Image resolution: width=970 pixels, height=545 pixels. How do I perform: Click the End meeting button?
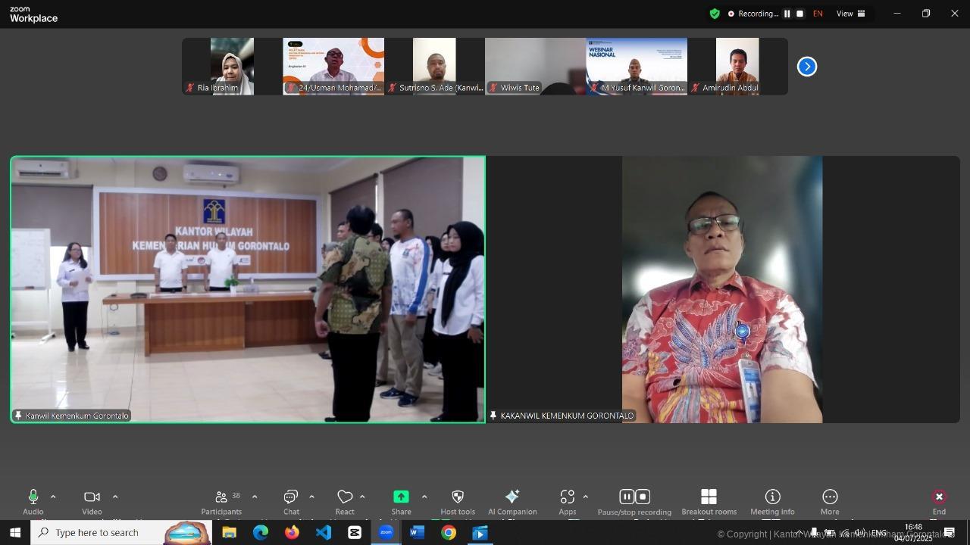click(x=939, y=497)
